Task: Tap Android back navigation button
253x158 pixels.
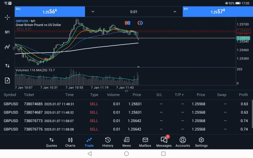Action: 90,154
